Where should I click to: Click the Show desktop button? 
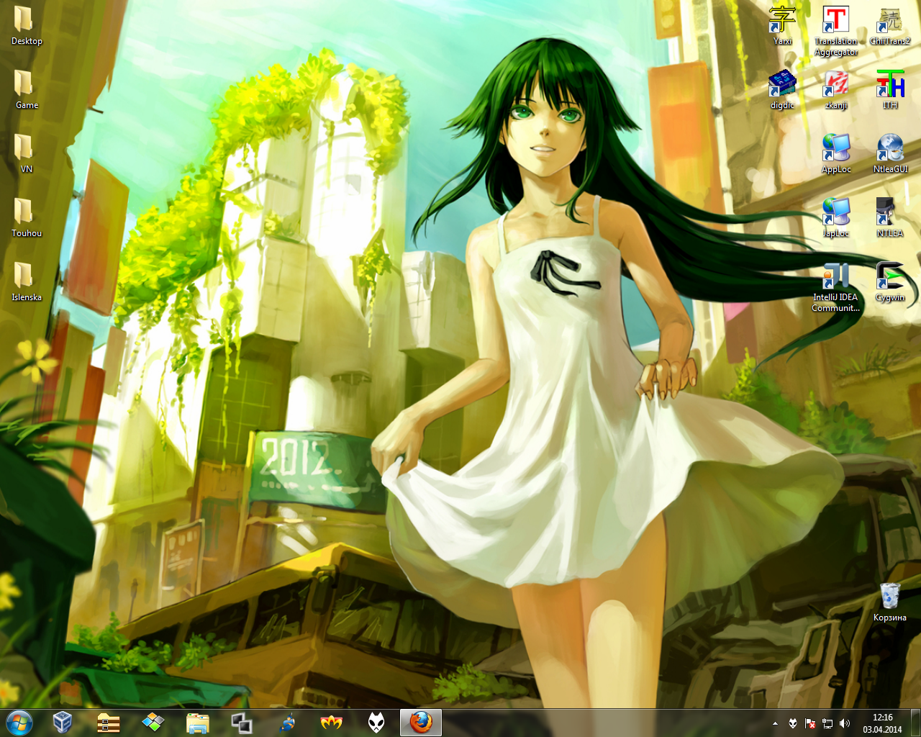(915, 723)
